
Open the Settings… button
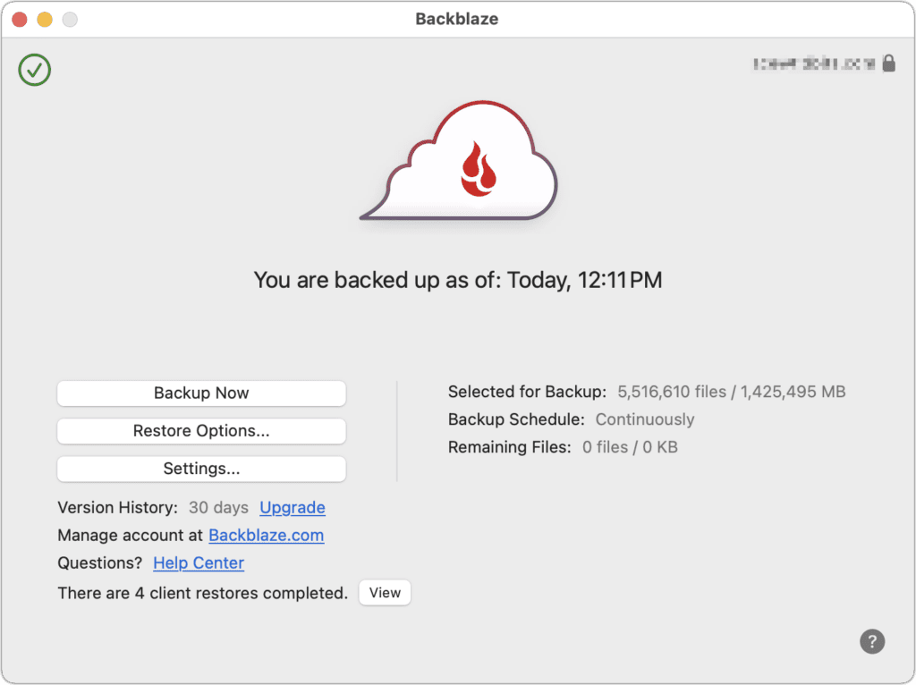click(201, 469)
